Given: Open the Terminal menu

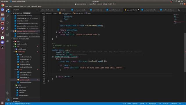Looking at the screenshot, I should [34, 7].
